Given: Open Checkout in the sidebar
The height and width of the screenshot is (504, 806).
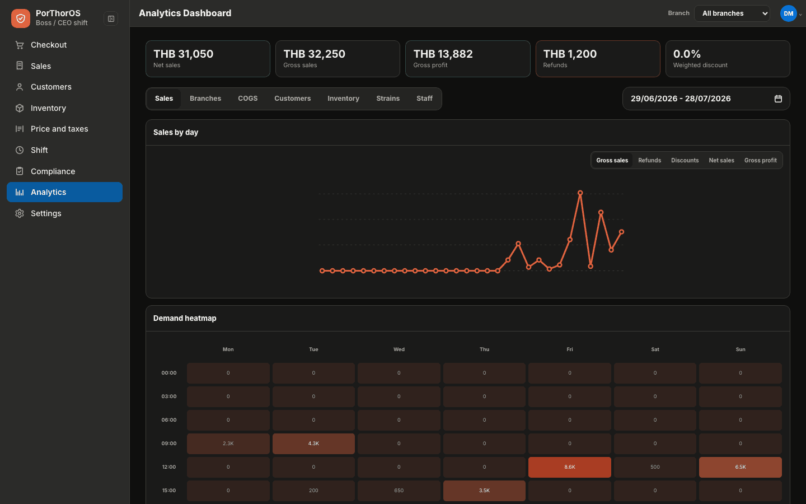Looking at the screenshot, I should coord(64,45).
